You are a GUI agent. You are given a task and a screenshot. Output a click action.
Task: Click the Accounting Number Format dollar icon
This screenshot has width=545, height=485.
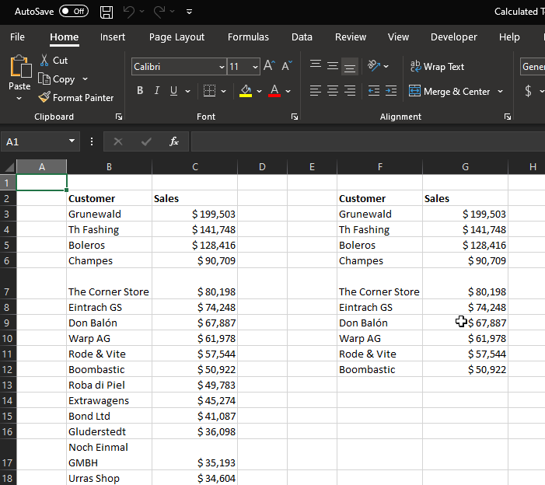529,91
